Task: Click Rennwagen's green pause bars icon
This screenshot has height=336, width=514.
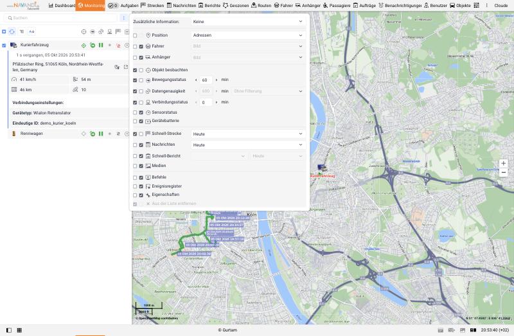Action: pos(101,134)
